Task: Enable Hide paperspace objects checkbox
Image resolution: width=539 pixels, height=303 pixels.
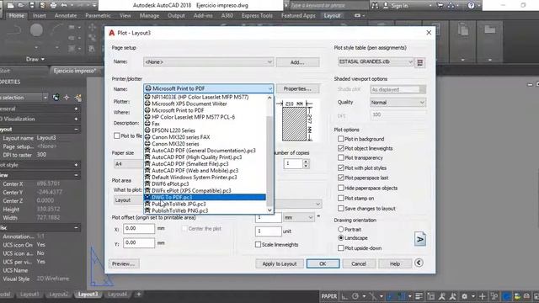Action: [x=340, y=188]
